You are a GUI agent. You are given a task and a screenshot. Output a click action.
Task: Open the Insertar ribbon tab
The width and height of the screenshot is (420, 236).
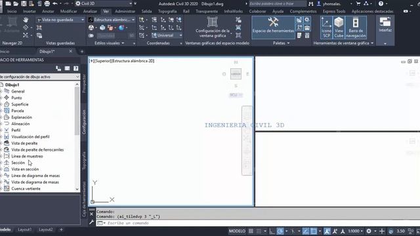[x=29, y=11]
